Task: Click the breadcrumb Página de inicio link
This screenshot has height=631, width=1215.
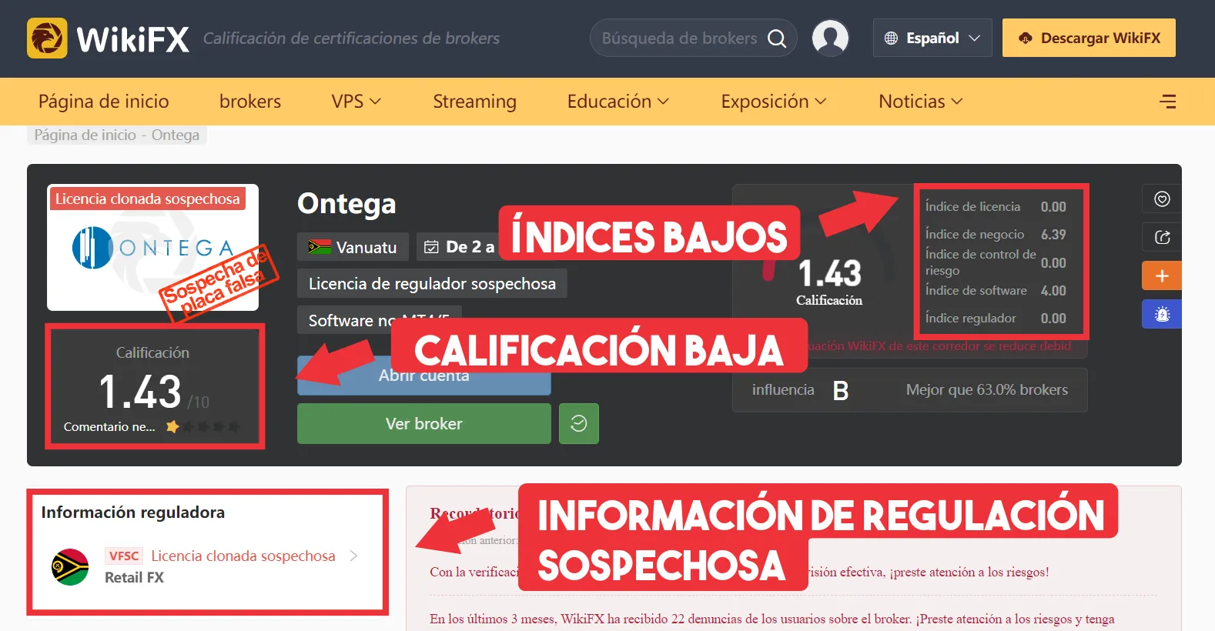Action: coord(85,135)
